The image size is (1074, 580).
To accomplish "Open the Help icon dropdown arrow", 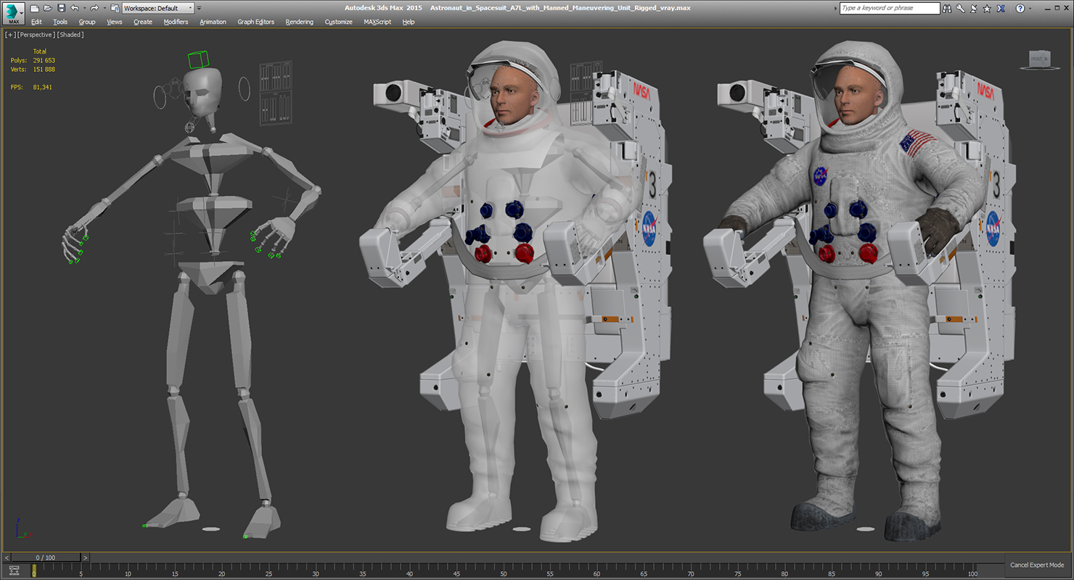I will click(x=1028, y=8).
